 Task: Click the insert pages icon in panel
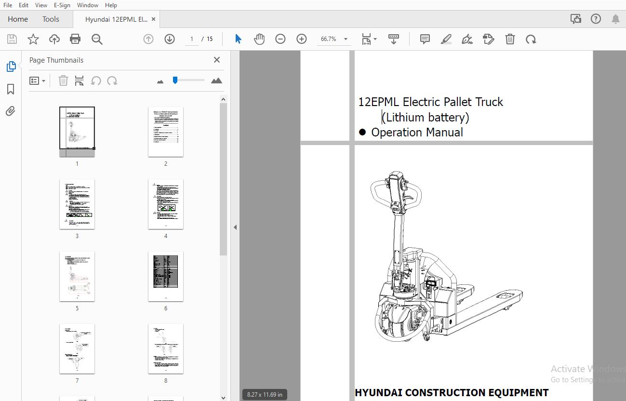point(79,81)
